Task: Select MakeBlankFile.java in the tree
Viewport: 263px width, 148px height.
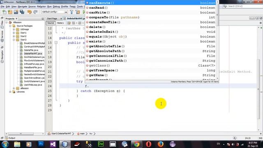Action: click(33, 67)
